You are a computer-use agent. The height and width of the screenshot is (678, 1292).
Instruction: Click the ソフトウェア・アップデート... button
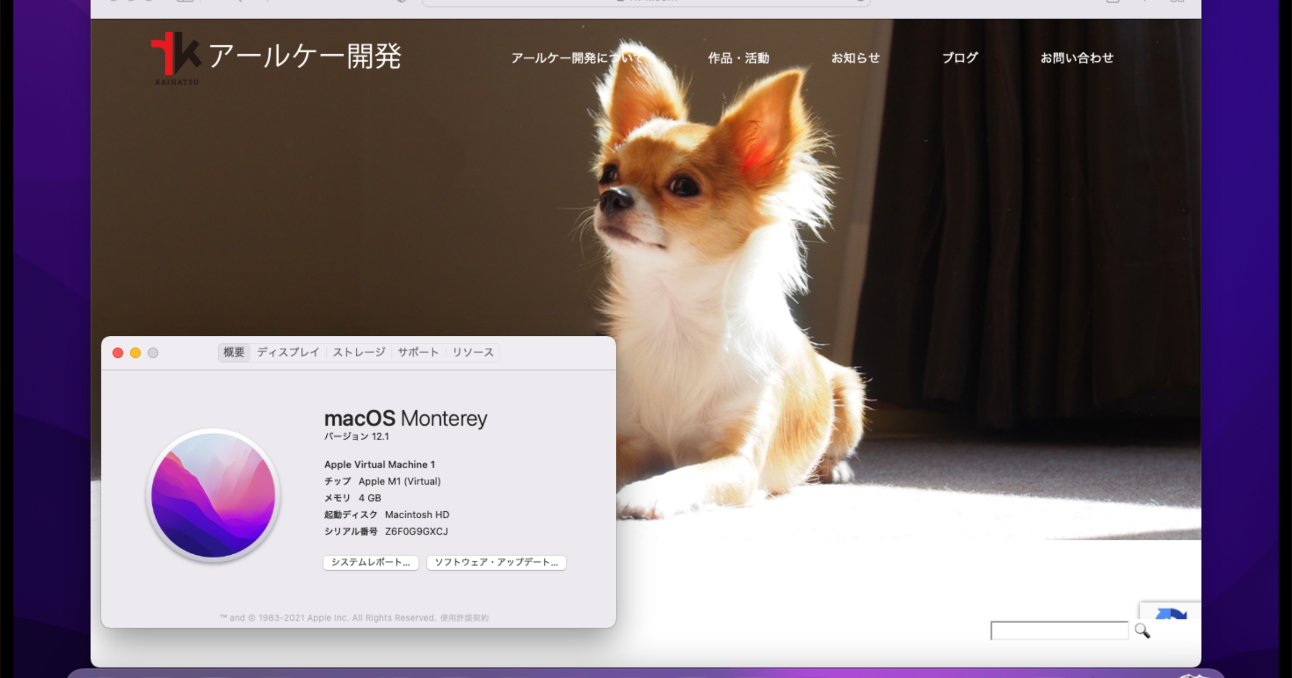tap(496, 562)
